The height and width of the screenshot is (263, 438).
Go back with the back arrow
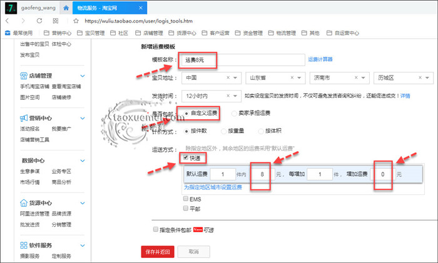pyautogui.click(x=8, y=21)
